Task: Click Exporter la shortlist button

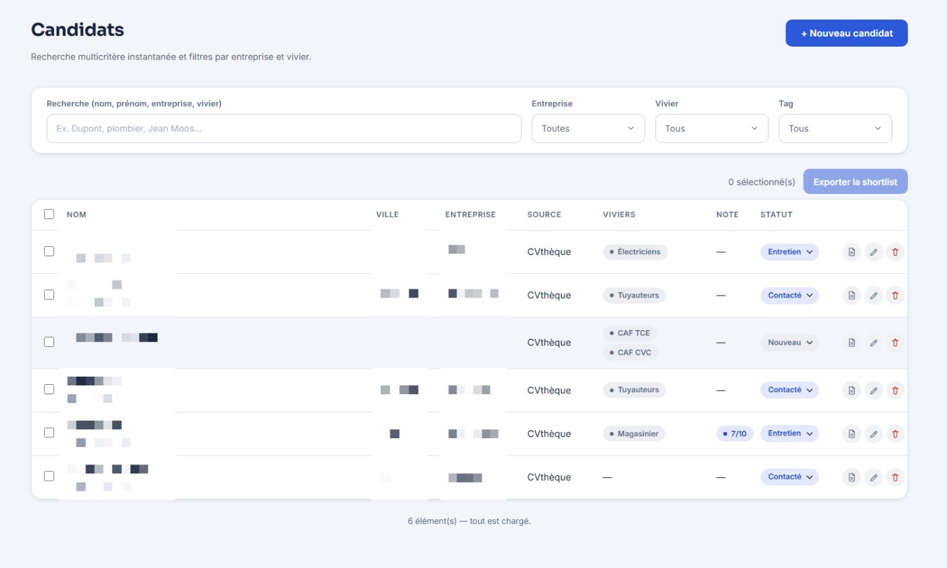Action: [855, 182]
